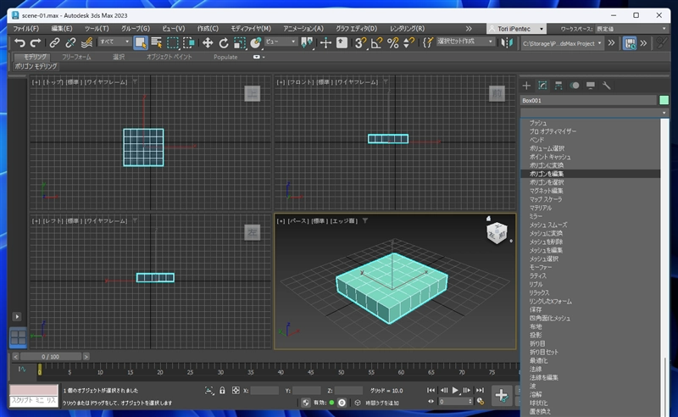The width and height of the screenshot is (678, 417).
Task: Activate the Select and Scale tool
Action: [x=240, y=43]
